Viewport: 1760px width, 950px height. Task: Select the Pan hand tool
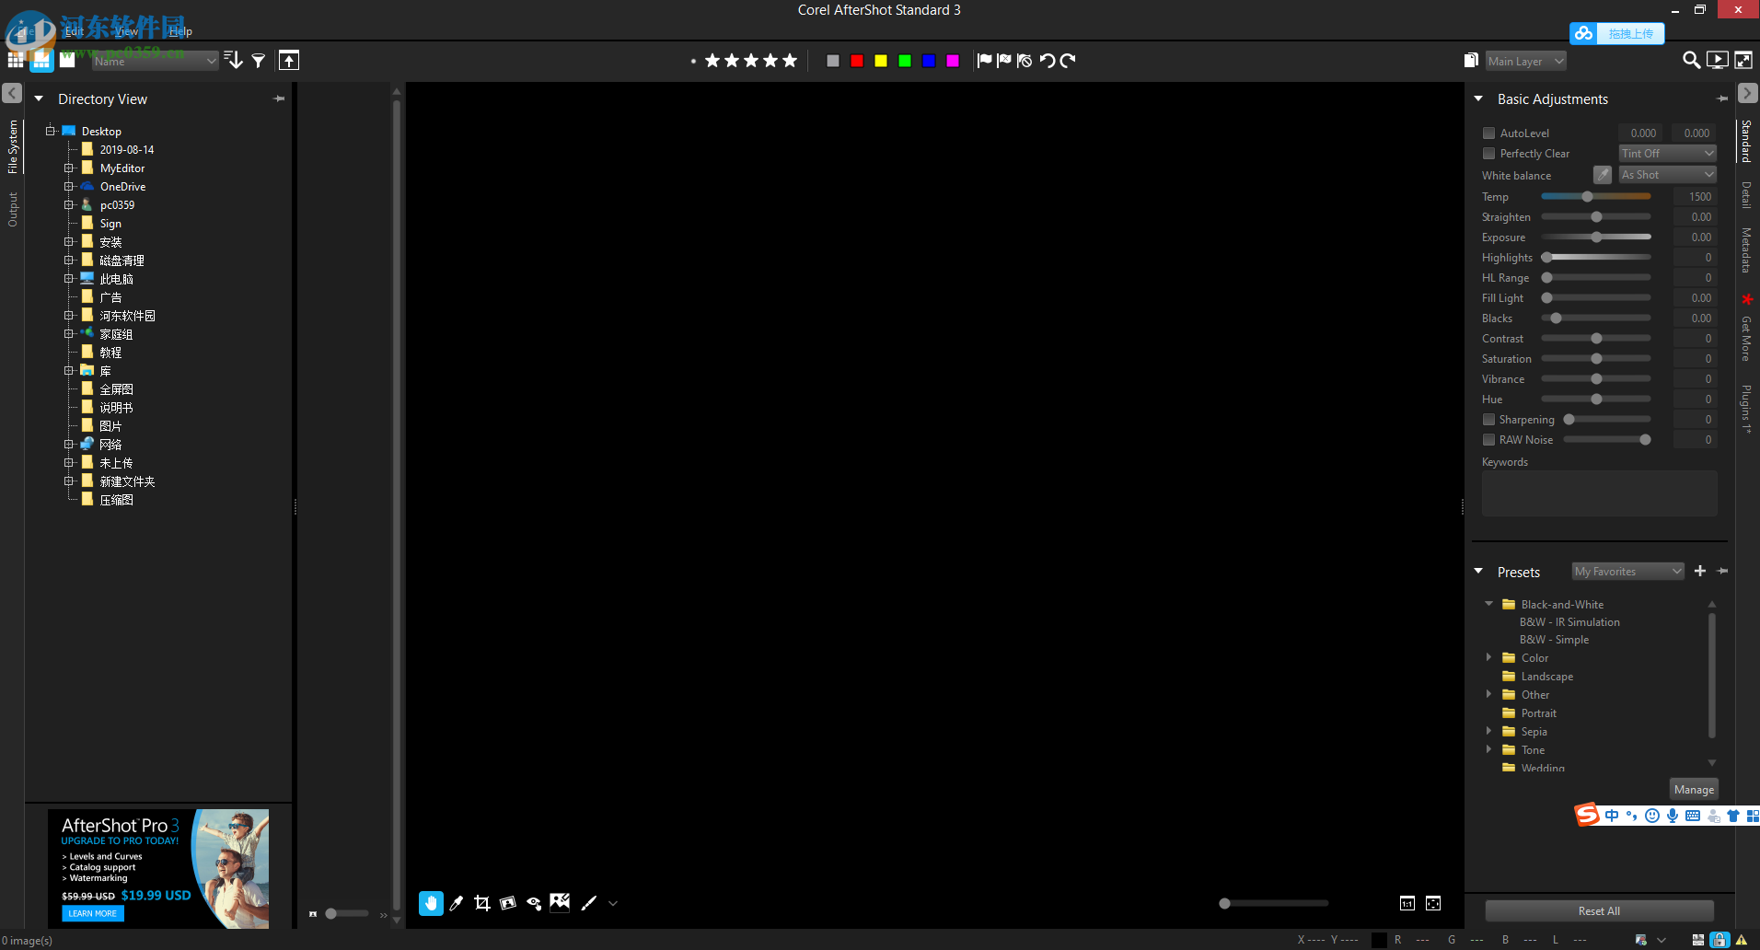[431, 903]
